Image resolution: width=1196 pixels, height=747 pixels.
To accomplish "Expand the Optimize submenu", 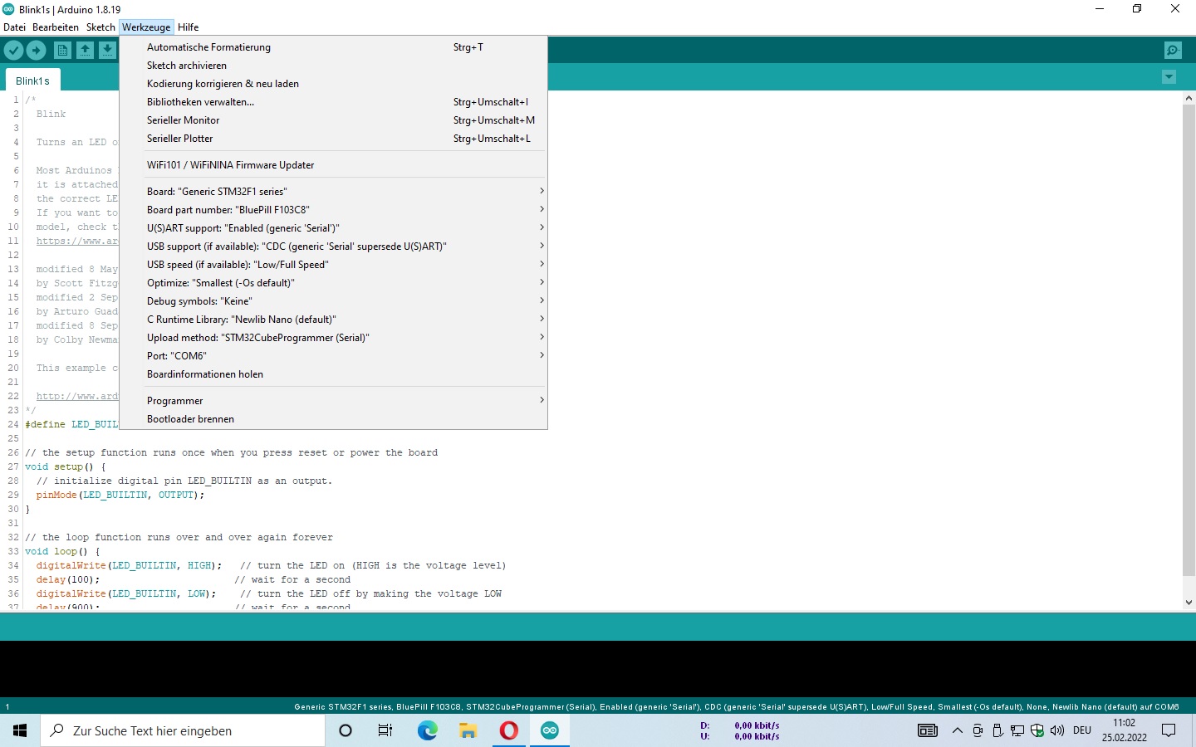I will (x=333, y=283).
